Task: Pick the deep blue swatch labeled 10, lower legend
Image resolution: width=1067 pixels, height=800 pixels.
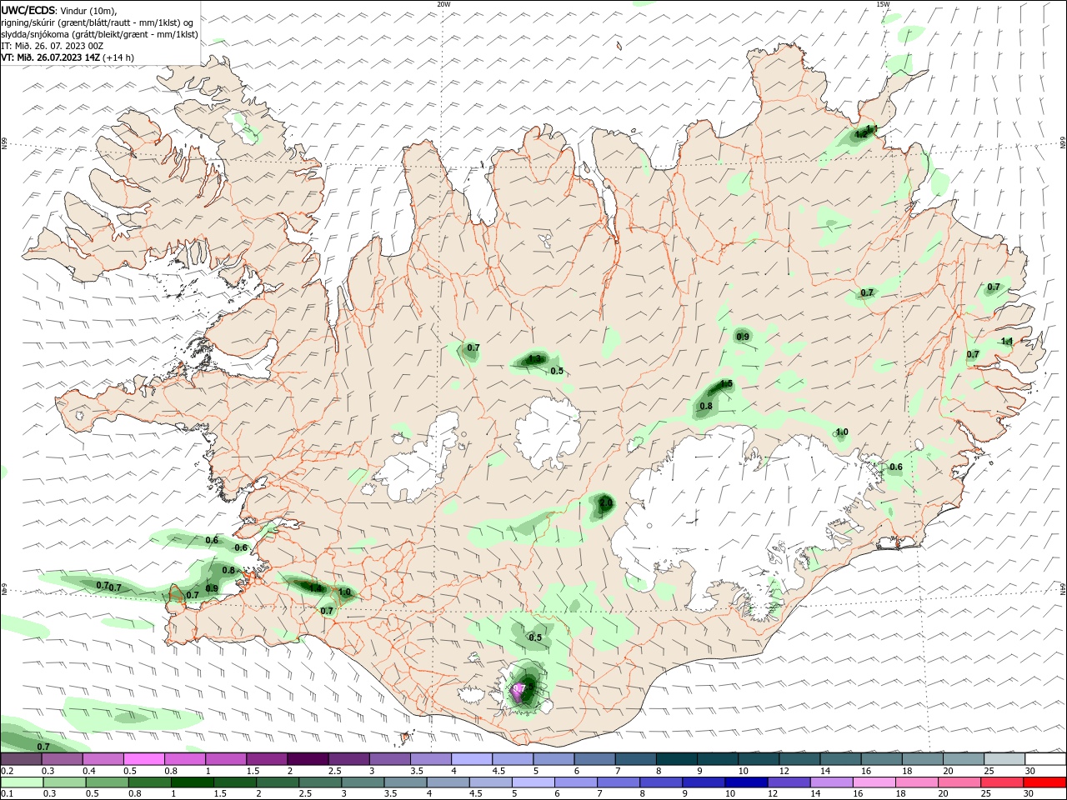Action: click(746, 782)
